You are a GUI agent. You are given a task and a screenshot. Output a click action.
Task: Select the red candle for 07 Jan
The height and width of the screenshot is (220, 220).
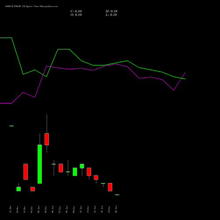click(61, 168)
